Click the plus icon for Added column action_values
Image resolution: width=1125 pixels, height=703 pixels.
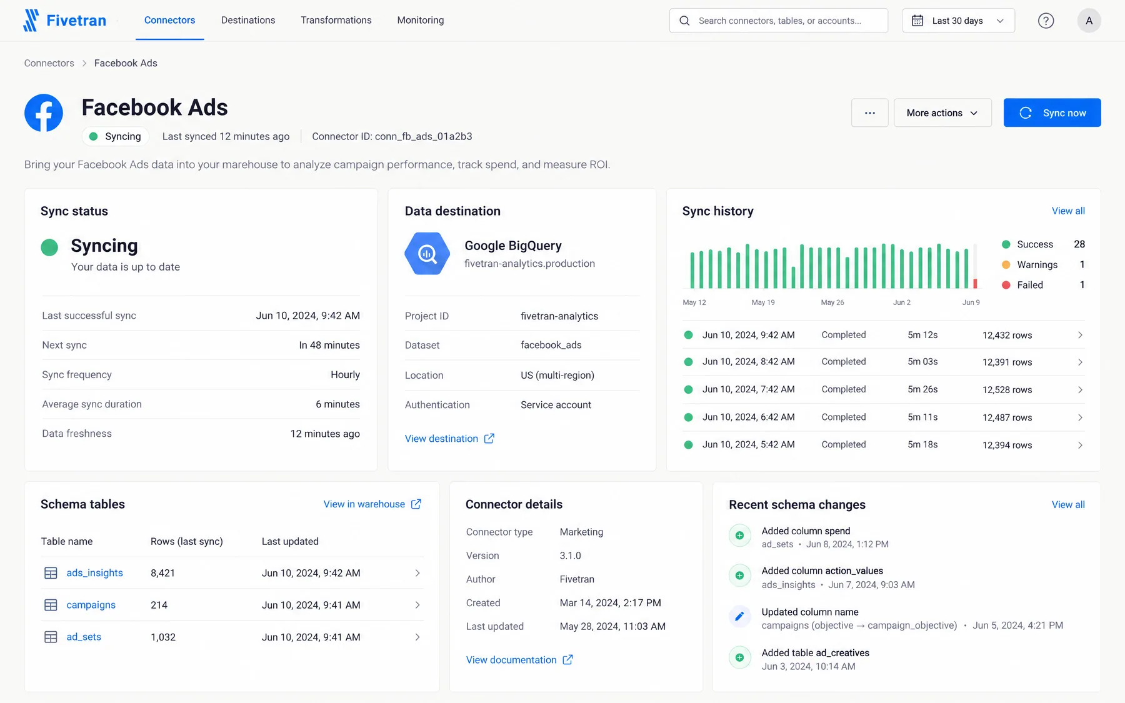pyautogui.click(x=740, y=576)
